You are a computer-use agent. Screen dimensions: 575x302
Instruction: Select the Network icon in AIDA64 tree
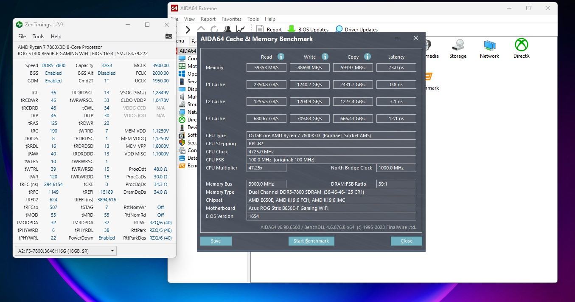pos(182,112)
